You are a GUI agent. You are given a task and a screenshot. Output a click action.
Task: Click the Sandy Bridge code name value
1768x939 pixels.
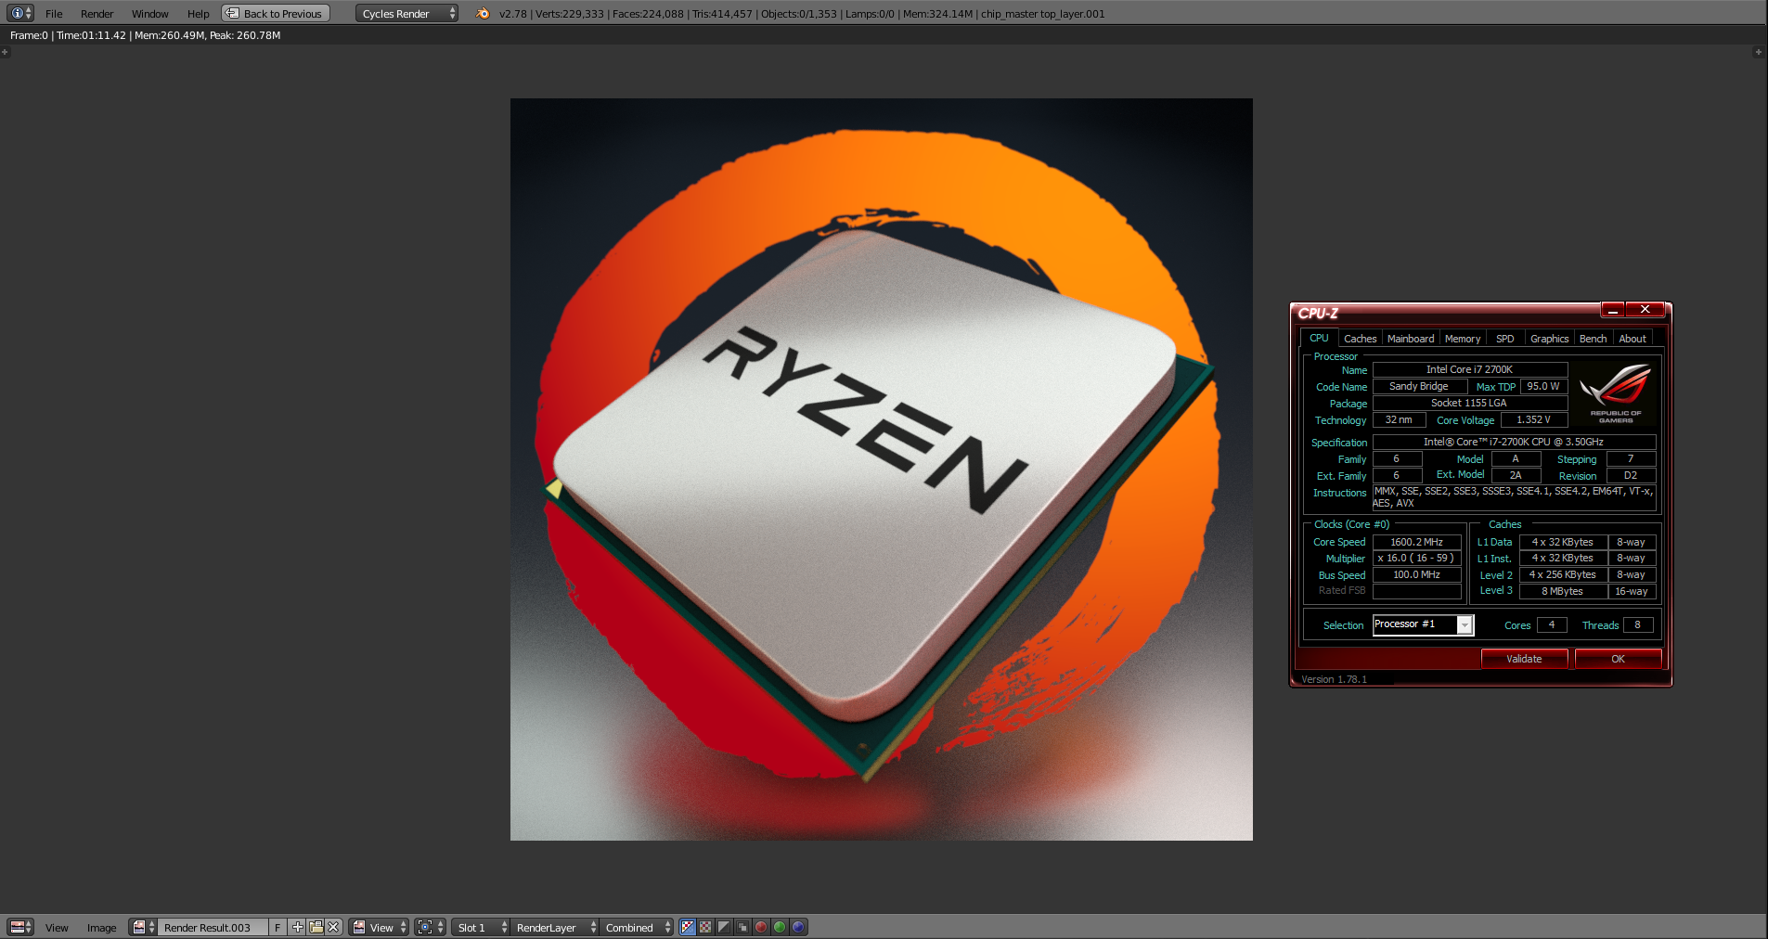tap(1419, 386)
